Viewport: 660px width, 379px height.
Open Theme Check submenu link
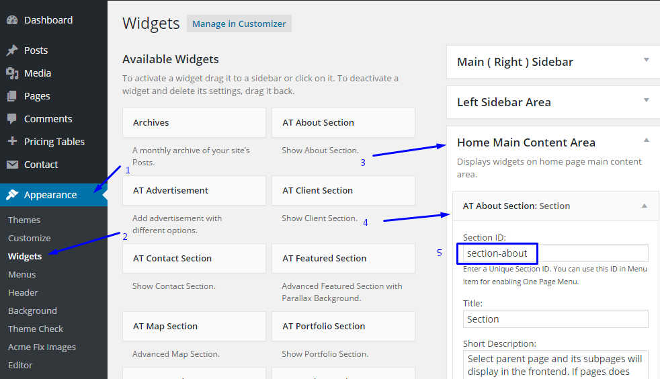point(36,329)
